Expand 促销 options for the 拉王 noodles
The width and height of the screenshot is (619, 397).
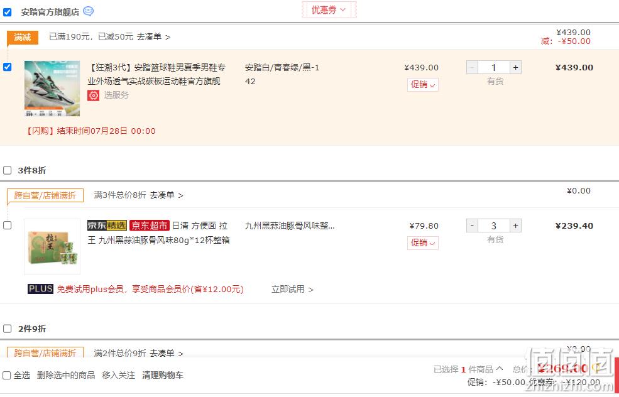coord(423,242)
